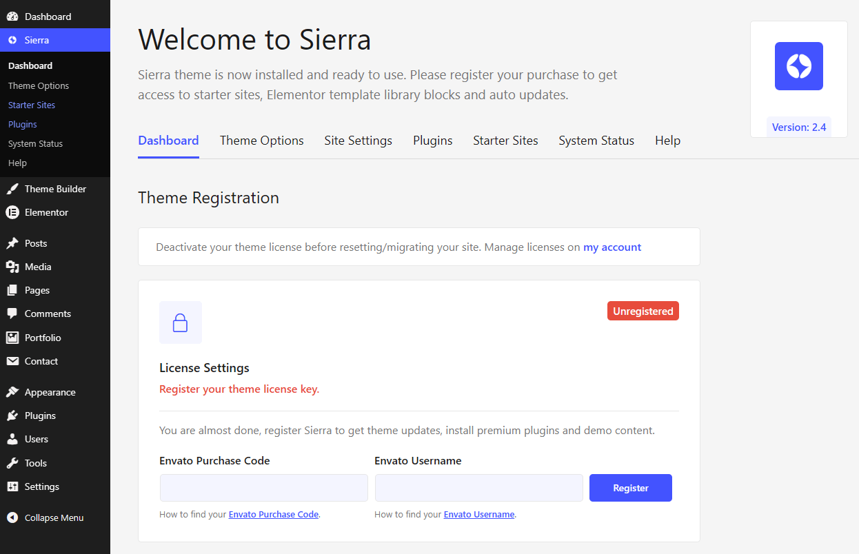This screenshot has width=859, height=554.
Task: Click the Appearance paintbrush icon
Action: tap(12, 392)
